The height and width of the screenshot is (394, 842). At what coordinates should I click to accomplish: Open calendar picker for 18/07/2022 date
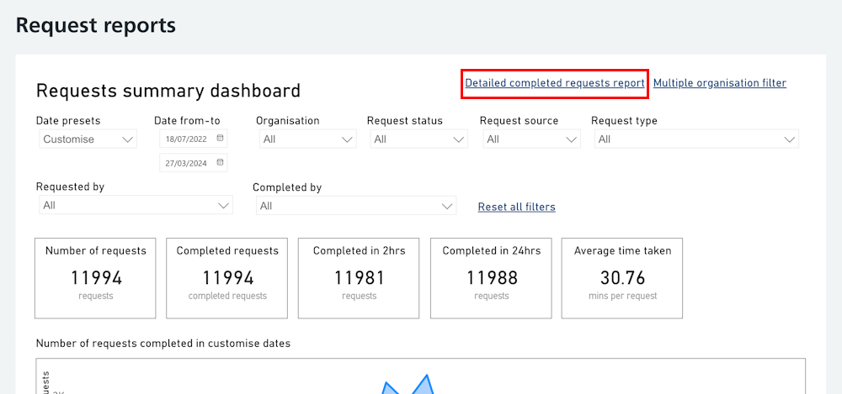coord(220,139)
